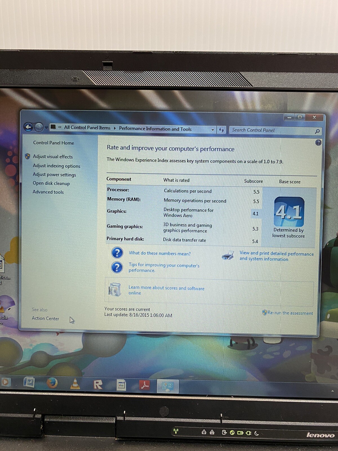Open the address bar history dropdown arrow
Image resolution: width=338 pixels, height=451 pixels.
pos(213,130)
